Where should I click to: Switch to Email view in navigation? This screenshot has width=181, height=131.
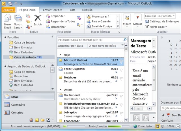[x=29, y=97]
